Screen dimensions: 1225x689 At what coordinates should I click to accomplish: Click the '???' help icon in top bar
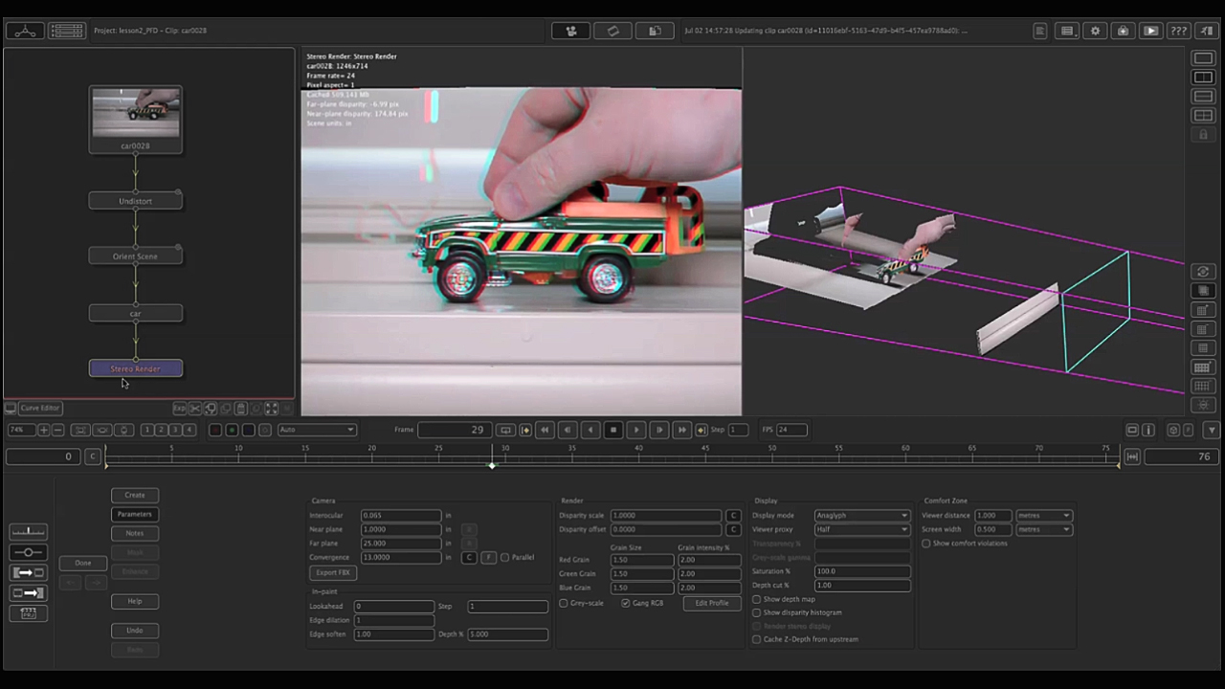click(1178, 31)
